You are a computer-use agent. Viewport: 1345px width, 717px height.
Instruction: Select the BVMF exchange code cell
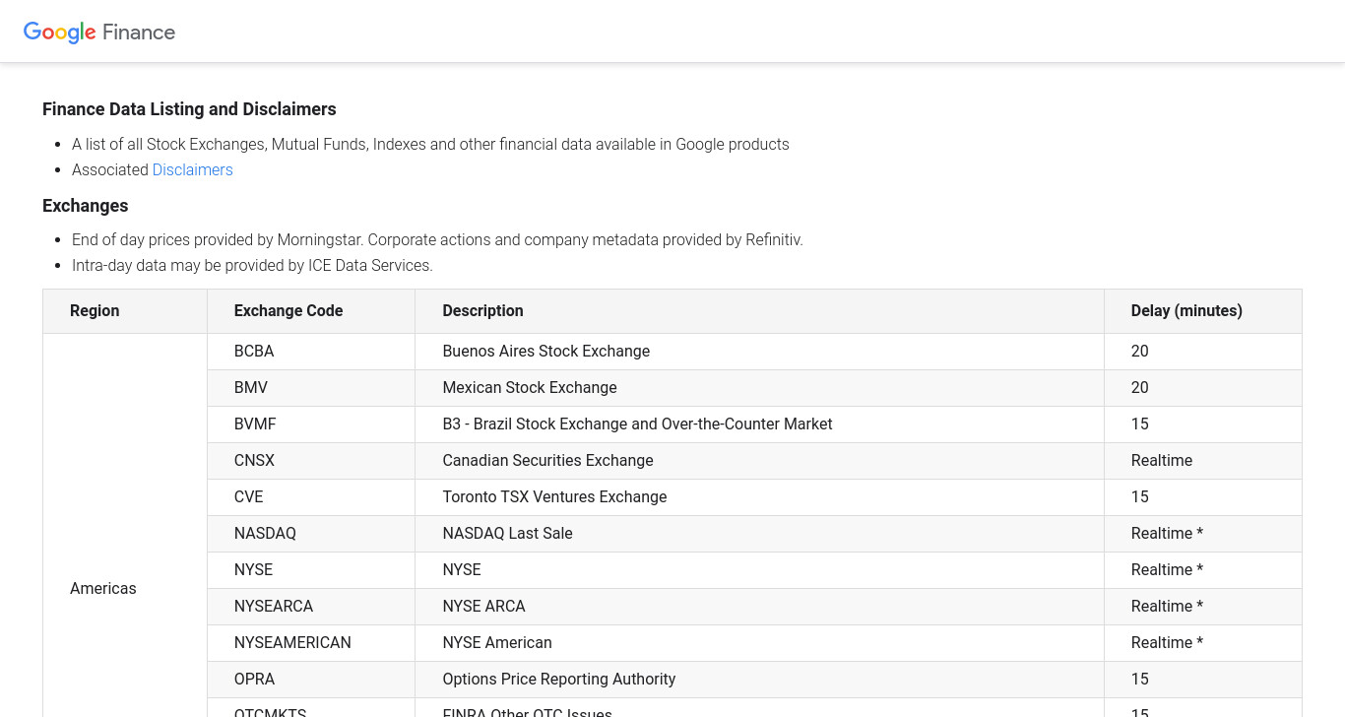pos(311,424)
